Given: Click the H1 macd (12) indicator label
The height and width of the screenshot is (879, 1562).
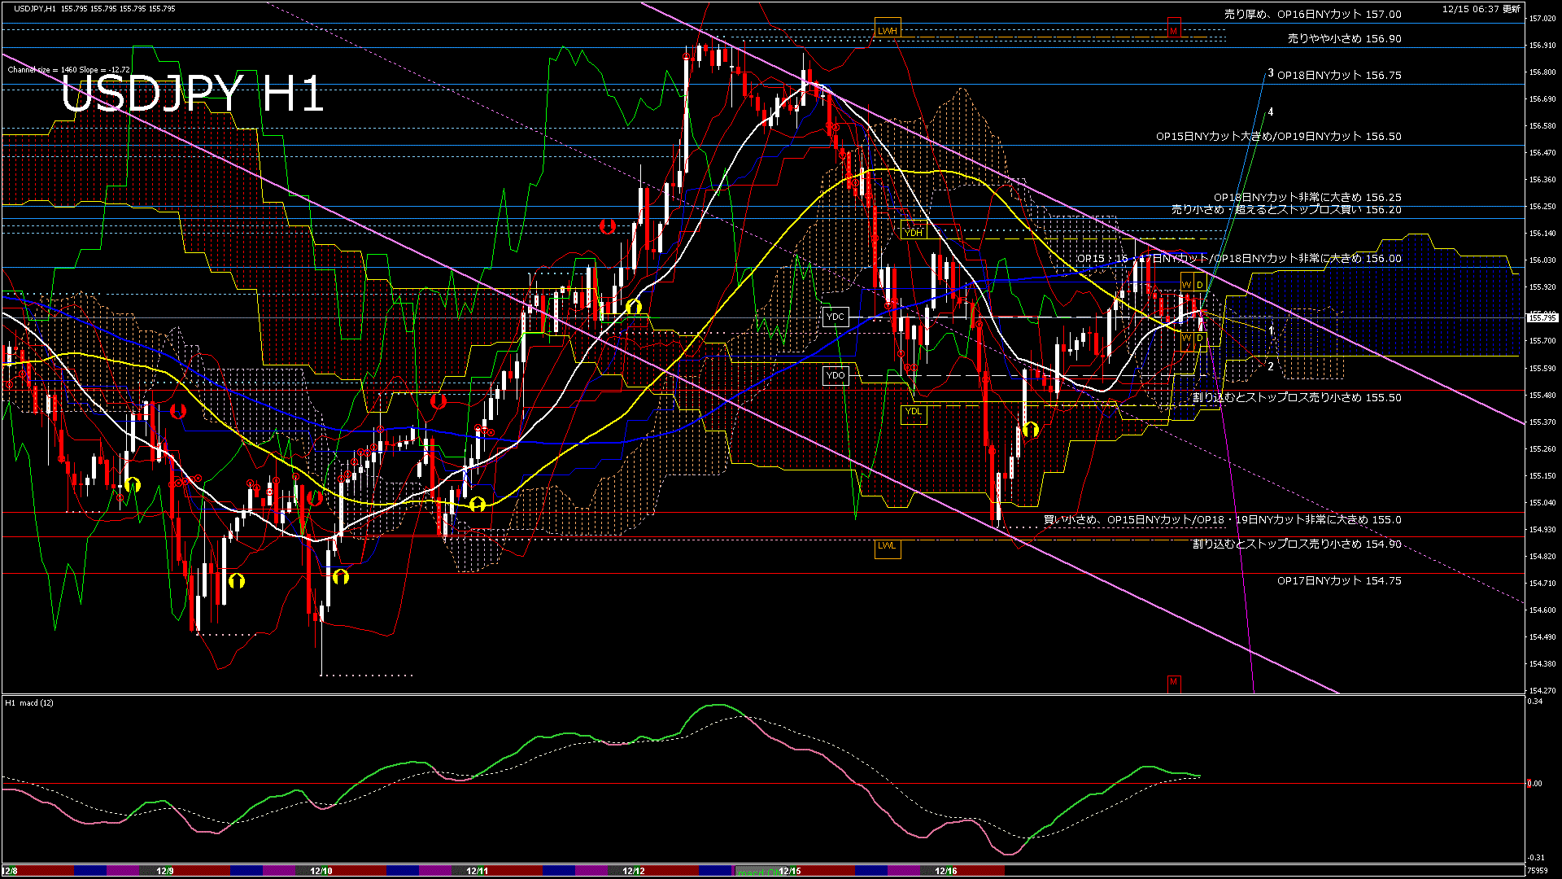Looking at the screenshot, I should tap(29, 702).
